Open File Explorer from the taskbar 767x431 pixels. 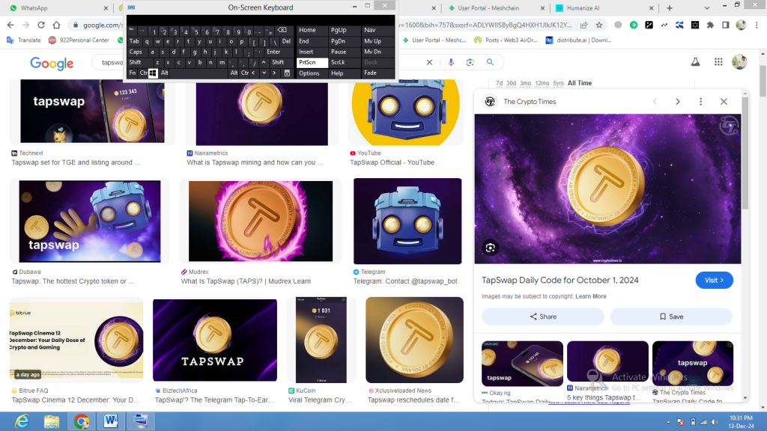[52, 421]
